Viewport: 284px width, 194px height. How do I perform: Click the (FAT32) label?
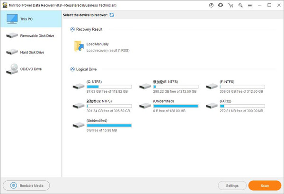pos(225,101)
